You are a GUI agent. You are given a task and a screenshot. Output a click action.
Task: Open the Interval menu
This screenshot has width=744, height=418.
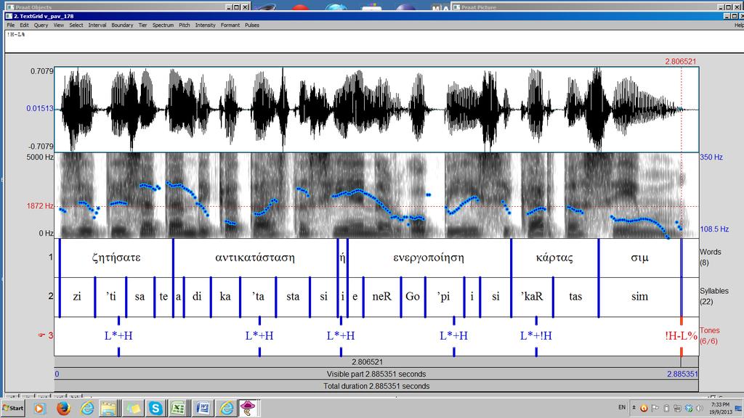tap(97, 25)
